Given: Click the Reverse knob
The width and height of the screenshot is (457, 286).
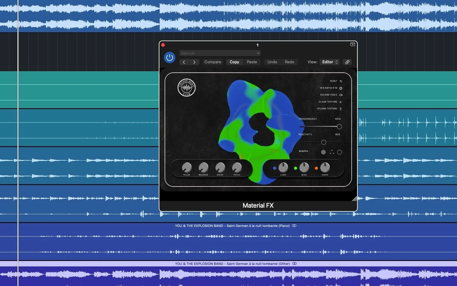Looking at the screenshot, I should coord(203,167).
